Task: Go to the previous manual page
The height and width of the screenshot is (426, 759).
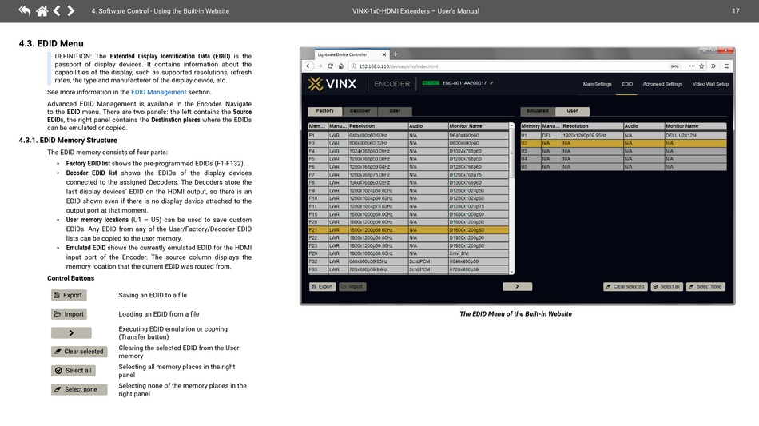Action: (57, 10)
